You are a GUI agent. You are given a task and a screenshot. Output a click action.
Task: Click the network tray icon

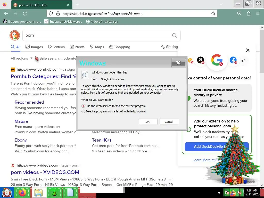point(233,193)
